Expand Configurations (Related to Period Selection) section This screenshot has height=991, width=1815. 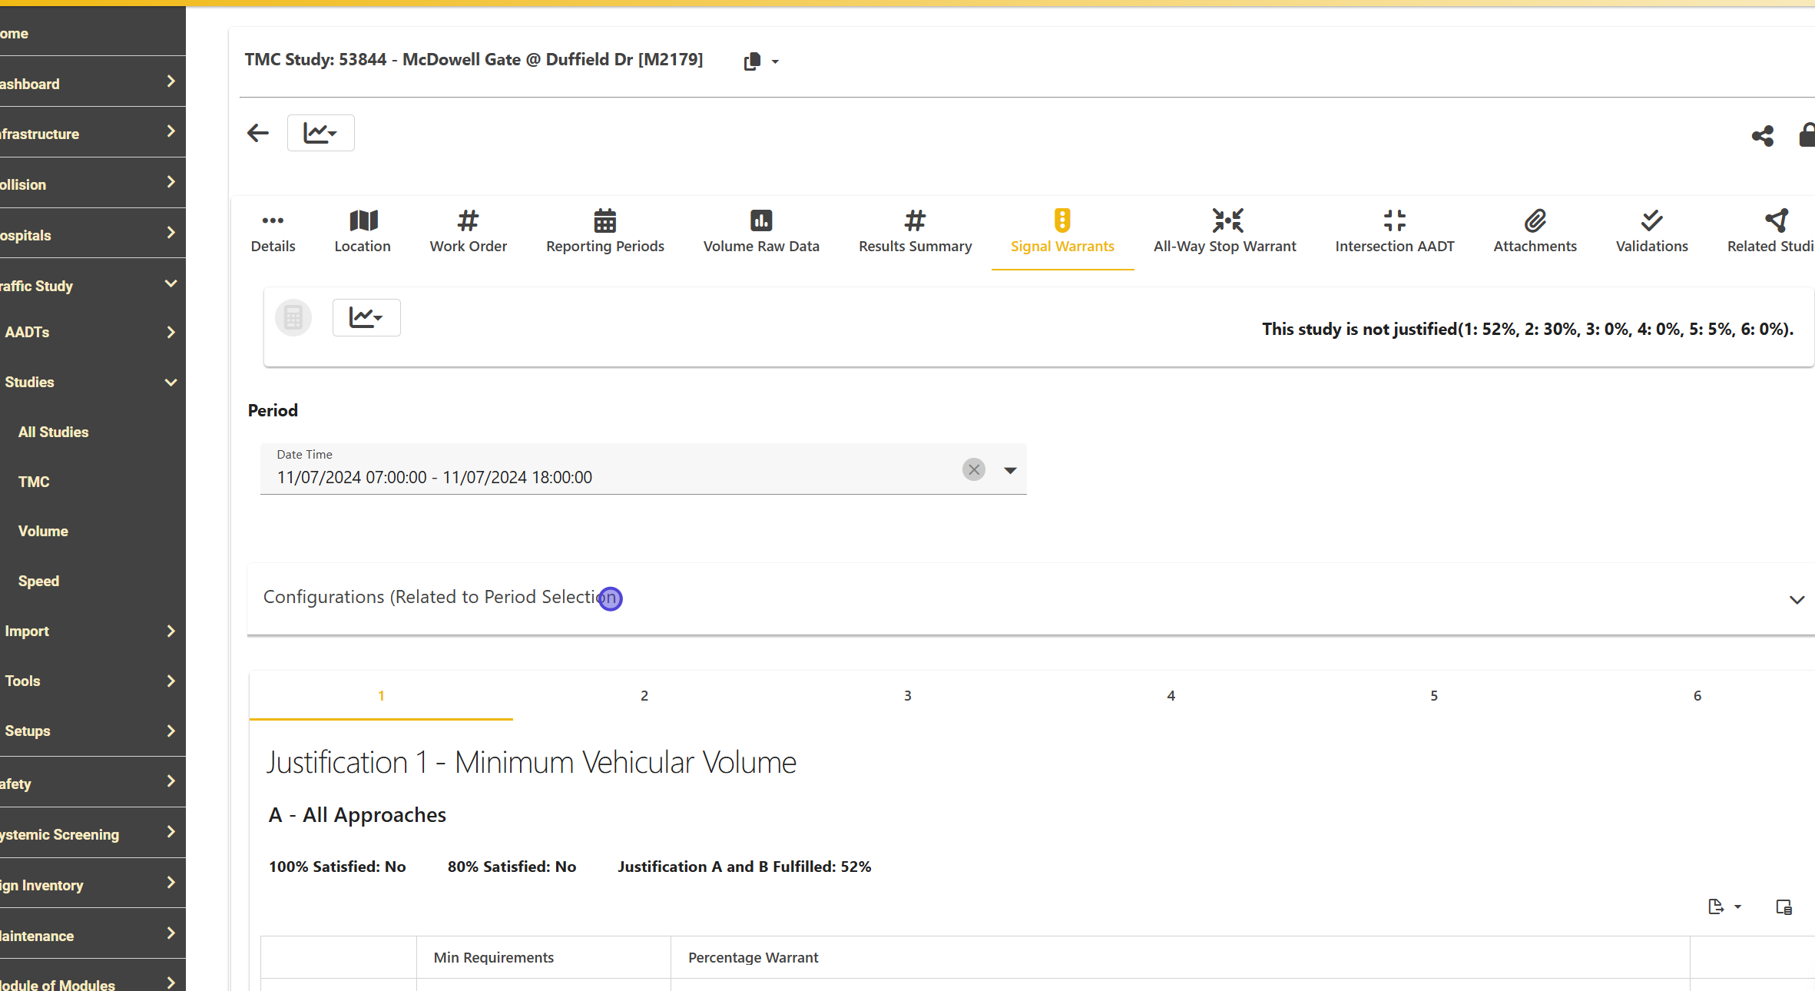(x=1797, y=599)
